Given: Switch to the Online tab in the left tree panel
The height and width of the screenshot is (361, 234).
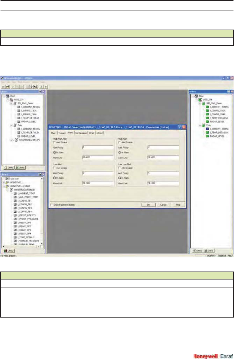Looking at the screenshot, I should (20, 168).
